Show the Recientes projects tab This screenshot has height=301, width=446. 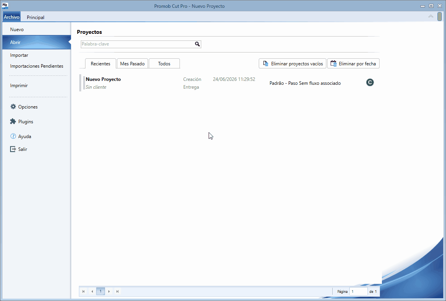click(100, 63)
